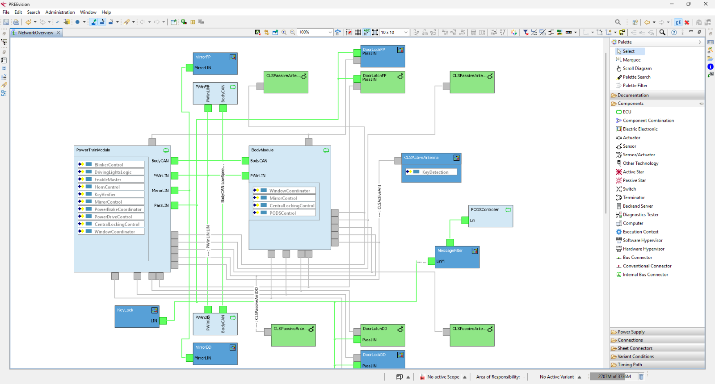Image resolution: width=715 pixels, height=384 pixels.
Task: Pick Diagnostics Tester in Palette
Action: [637, 214]
